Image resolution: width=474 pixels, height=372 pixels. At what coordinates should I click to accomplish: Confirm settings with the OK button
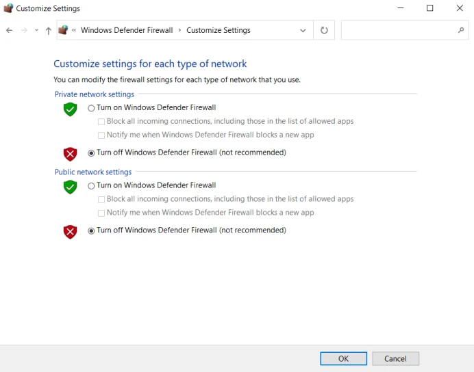click(344, 358)
